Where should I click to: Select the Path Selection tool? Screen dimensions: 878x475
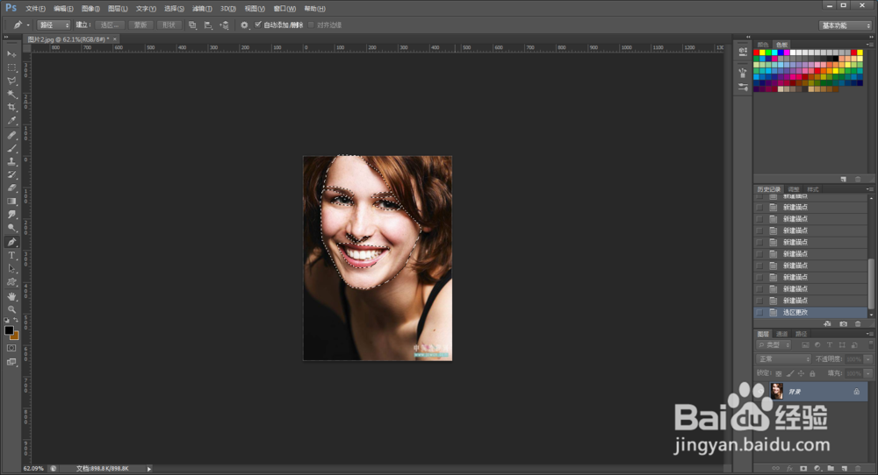click(11, 269)
